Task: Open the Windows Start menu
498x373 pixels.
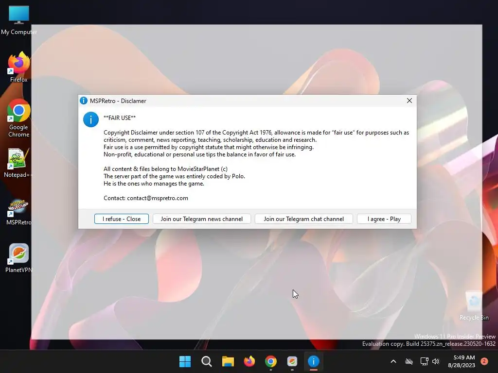Action: [185, 361]
